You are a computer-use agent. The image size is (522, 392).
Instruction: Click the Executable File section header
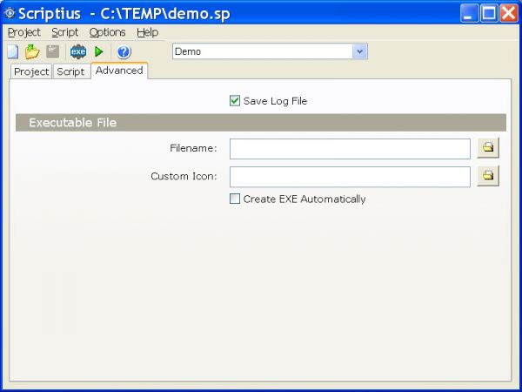[x=261, y=122]
